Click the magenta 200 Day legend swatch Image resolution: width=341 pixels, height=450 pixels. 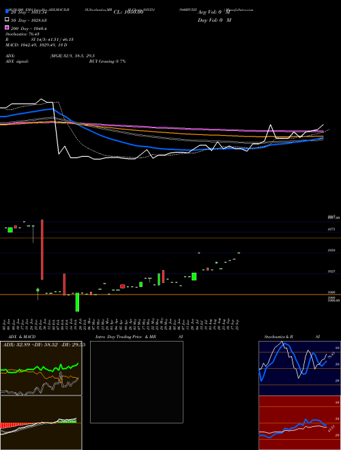(x=7, y=27)
